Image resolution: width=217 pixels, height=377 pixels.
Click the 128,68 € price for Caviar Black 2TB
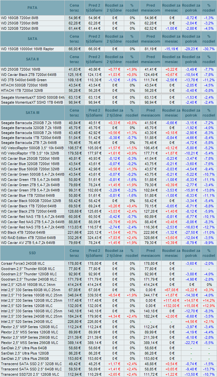point(74,211)
